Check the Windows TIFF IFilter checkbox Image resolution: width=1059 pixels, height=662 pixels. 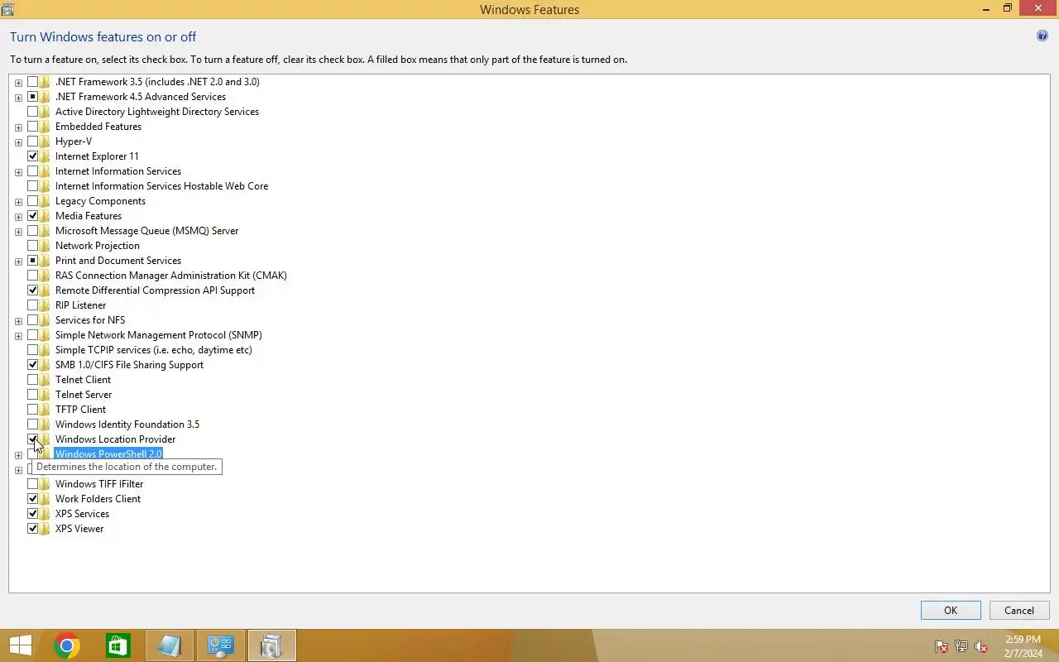coord(33,484)
